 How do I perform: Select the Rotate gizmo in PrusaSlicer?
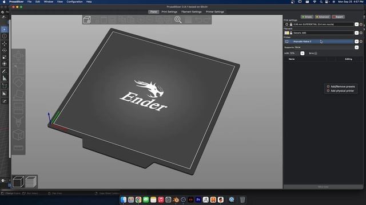[x=18, y=83]
